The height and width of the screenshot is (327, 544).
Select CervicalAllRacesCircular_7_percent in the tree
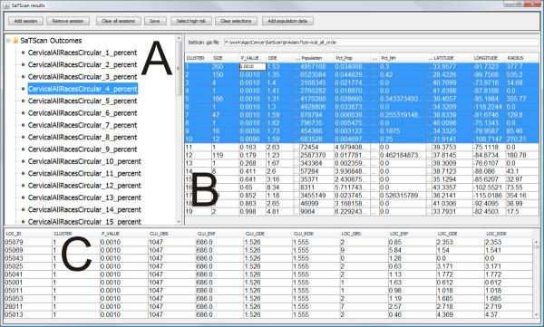(83, 125)
